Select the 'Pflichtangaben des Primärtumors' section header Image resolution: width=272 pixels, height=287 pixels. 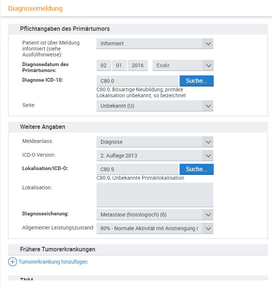pos(65,29)
